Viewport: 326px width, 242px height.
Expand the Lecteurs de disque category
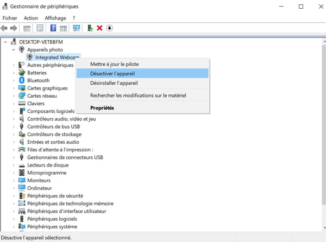coord(14,165)
